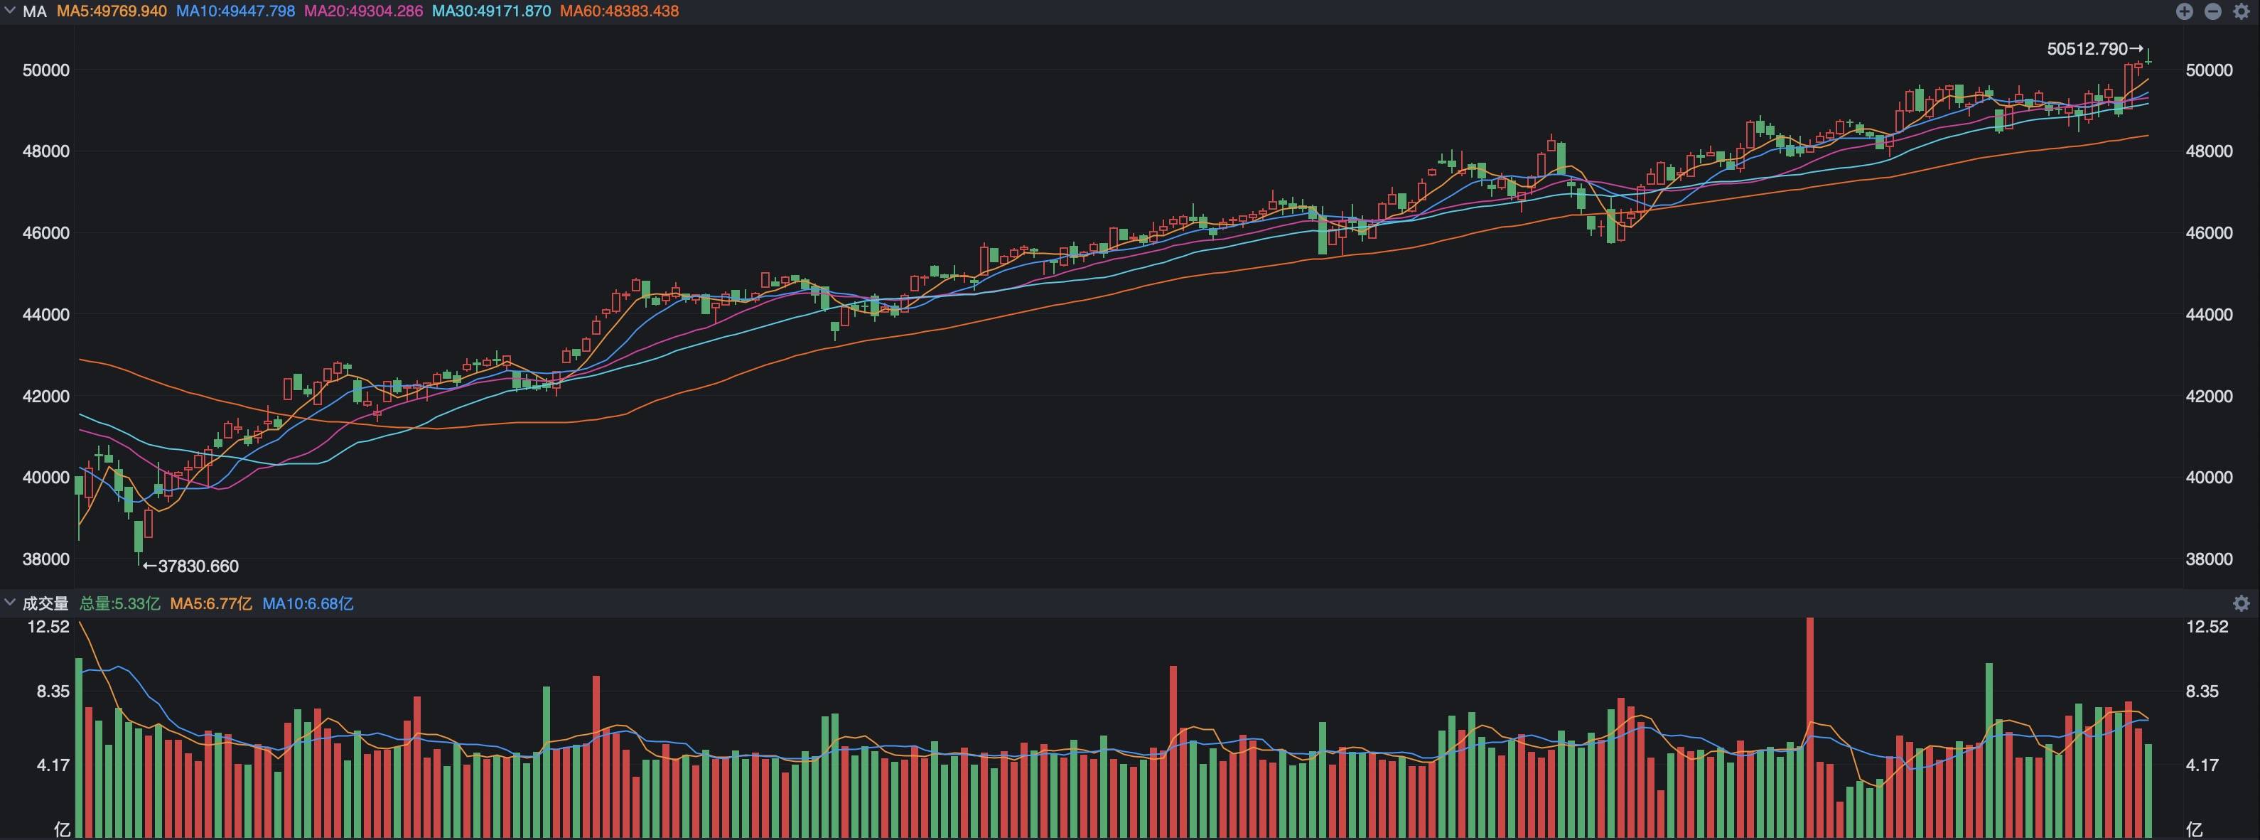The image size is (2260, 840).
Task: Click the MA20:49304.286 legend label
Action: point(363,11)
